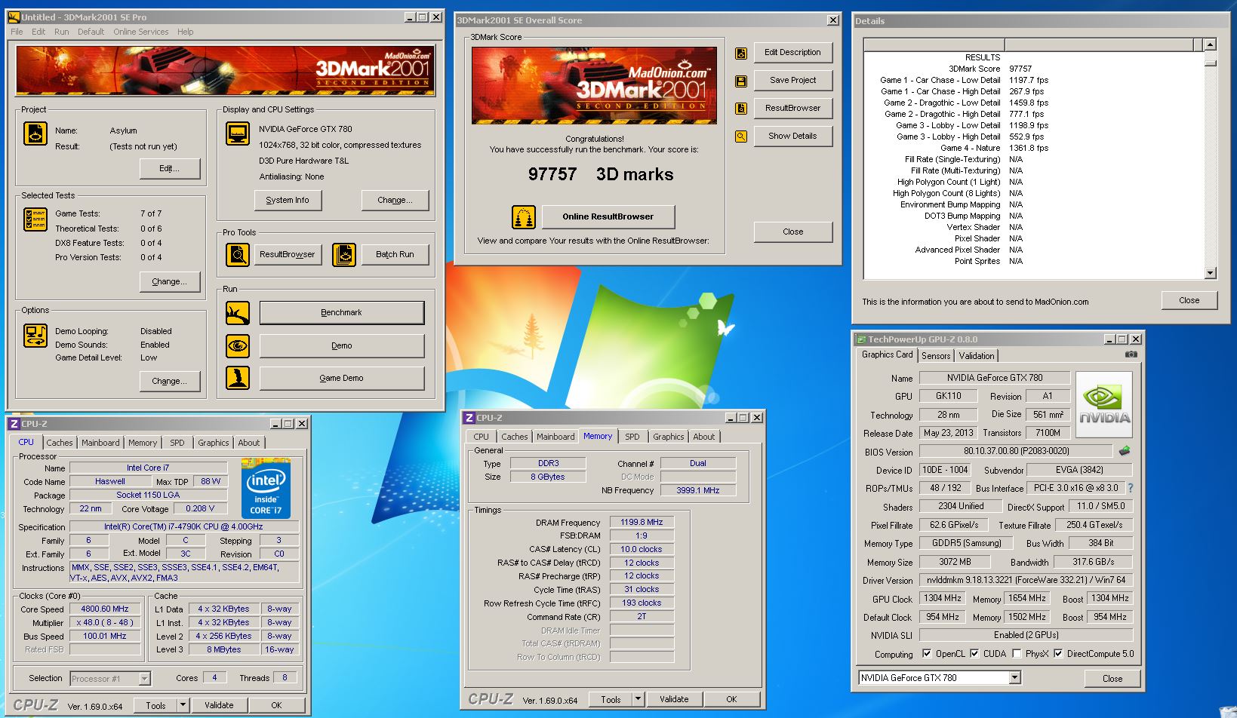Click the DRAM Frequency value in CPU-Z memory tab
The width and height of the screenshot is (1237, 718).
coord(642,522)
